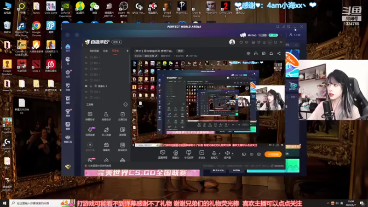Image resolution: width=368 pixels, height=207 pixels.
Task: Open the chart icon in left sidebar
Action: click(x=68, y=125)
